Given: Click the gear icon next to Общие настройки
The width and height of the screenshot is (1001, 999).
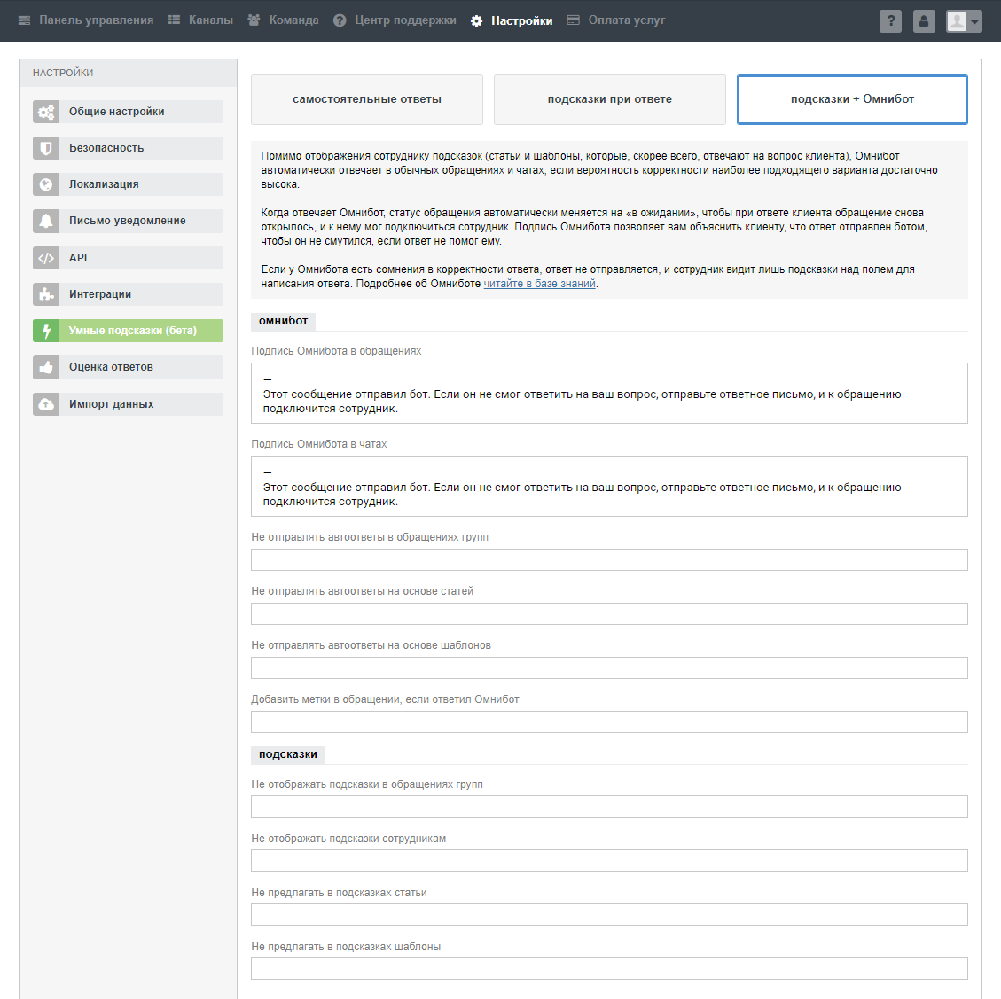Looking at the screenshot, I should tap(46, 112).
